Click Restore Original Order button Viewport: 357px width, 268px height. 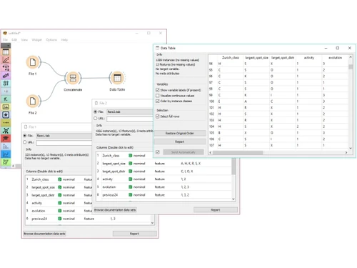[180, 133]
